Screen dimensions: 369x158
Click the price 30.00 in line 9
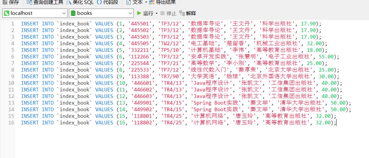(x=326, y=76)
